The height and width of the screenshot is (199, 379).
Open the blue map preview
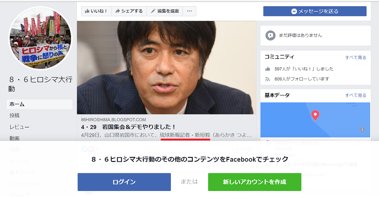point(315,120)
